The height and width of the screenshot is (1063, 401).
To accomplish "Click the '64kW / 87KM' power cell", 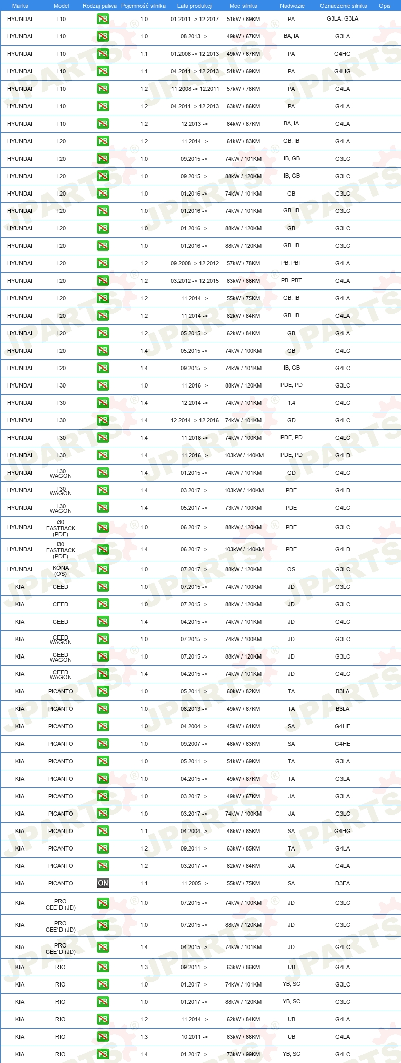I will (243, 124).
